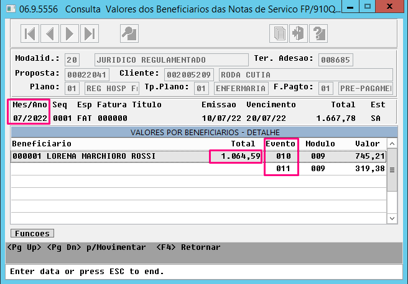The image size is (408, 284).
Task: Click the application icon in title bar
Action: [x=11, y=9]
